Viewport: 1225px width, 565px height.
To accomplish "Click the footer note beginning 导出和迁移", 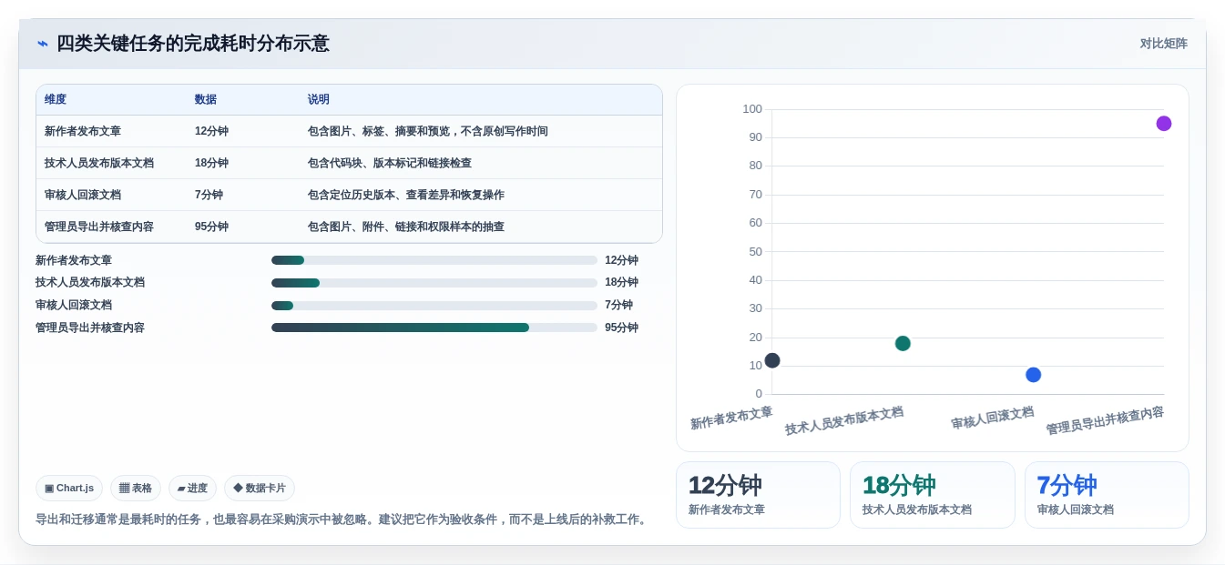I will [x=342, y=520].
